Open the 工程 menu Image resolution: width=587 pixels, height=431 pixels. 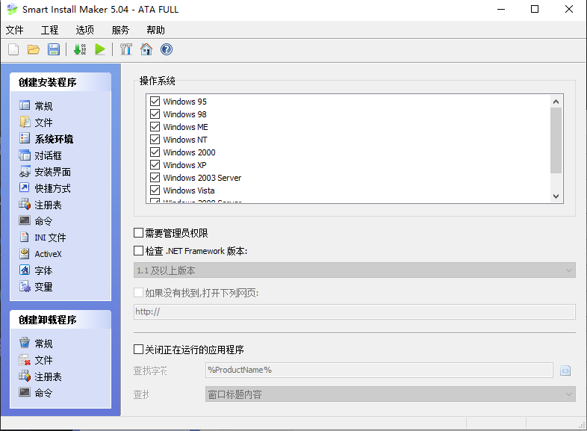click(49, 30)
